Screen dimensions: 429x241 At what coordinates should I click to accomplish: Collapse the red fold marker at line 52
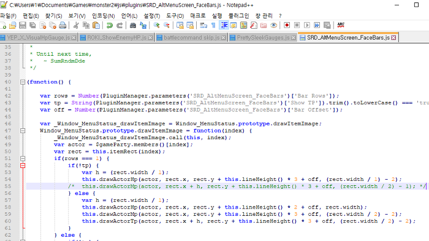(23, 166)
